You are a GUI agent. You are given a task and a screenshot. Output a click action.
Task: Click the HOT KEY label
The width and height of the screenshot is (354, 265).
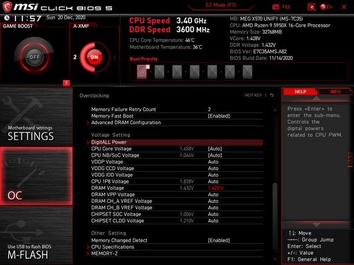coord(253,95)
